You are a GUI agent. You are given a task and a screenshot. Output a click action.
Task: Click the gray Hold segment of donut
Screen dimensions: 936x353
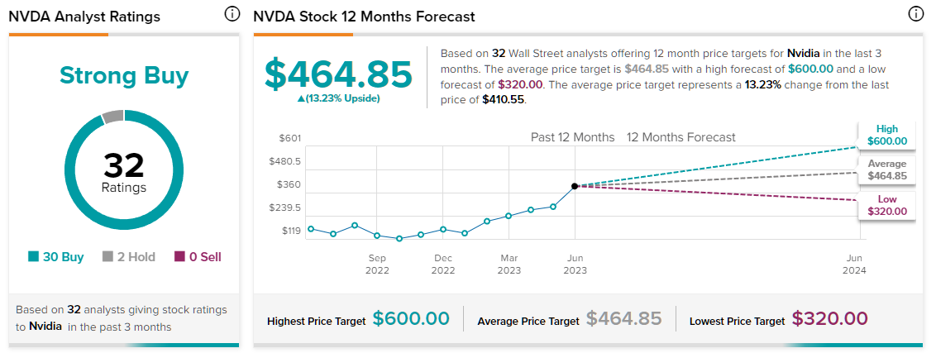coord(112,117)
